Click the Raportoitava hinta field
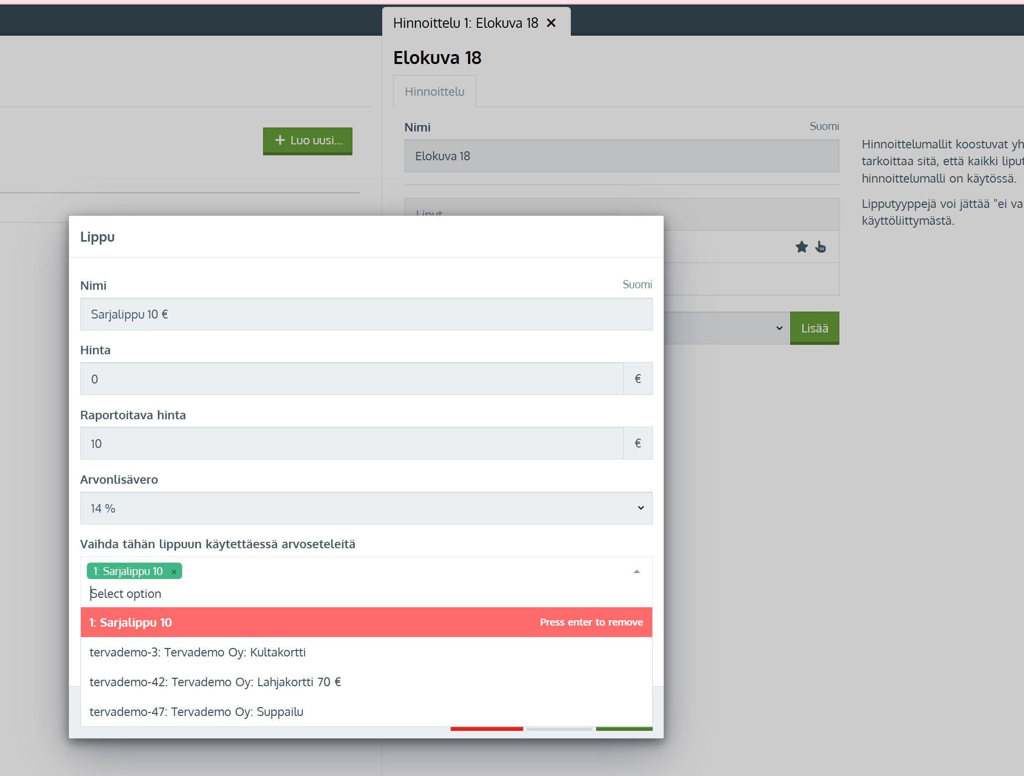 click(x=352, y=443)
